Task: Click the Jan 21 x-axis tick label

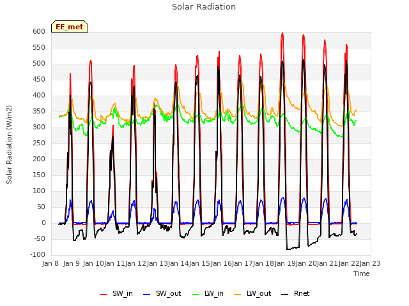Action: pyautogui.click(x=328, y=263)
